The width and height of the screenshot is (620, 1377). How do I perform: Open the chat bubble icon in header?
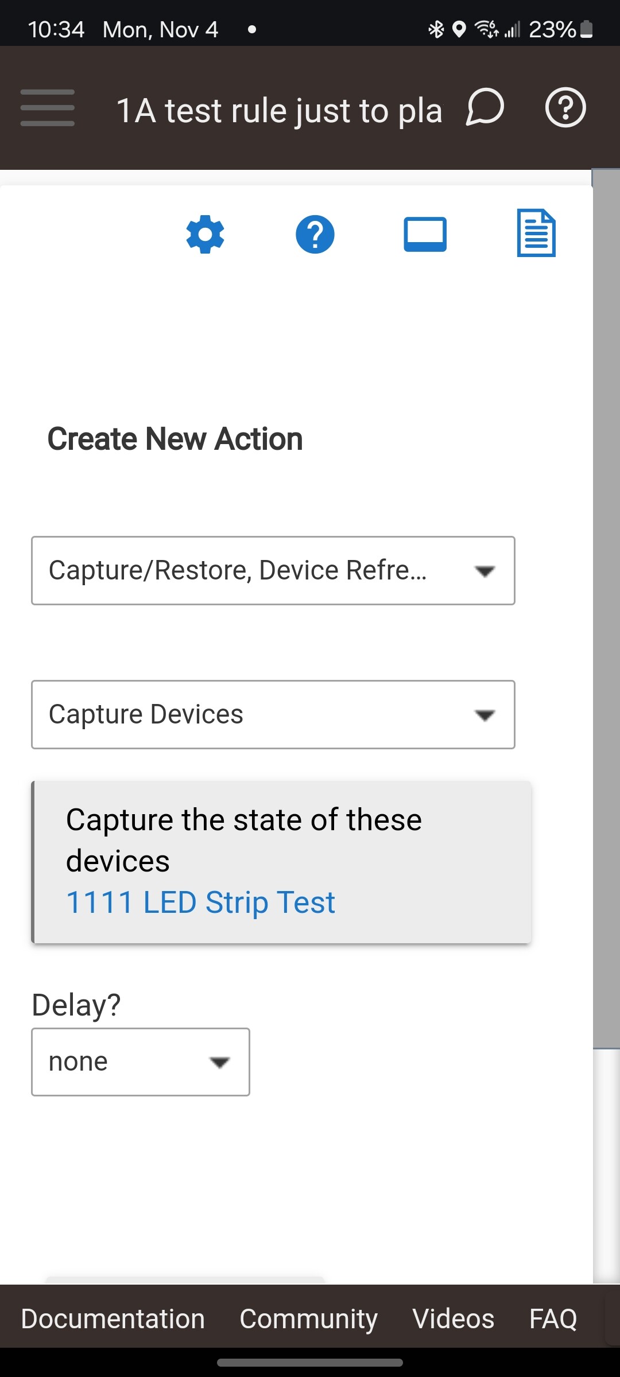[485, 107]
